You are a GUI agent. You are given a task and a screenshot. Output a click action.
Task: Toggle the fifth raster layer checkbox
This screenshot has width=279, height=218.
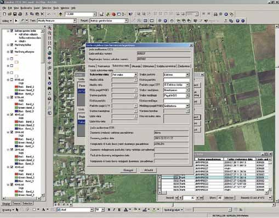pyautogui.click(x=12, y=149)
